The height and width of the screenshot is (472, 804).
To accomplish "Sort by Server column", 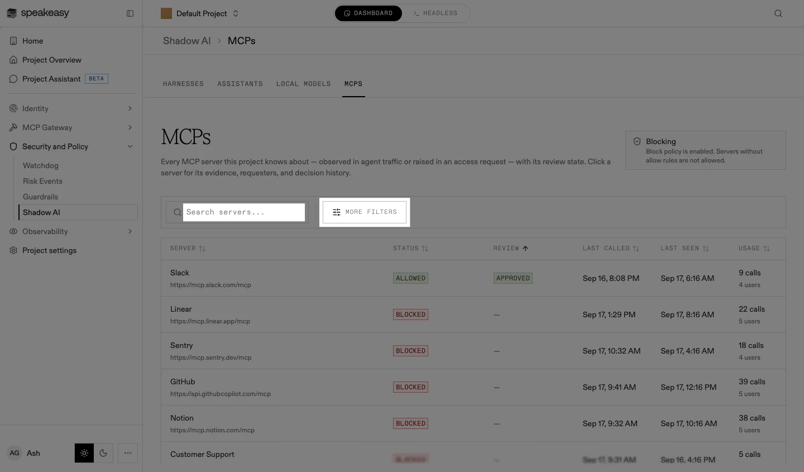I will coord(188,249).
